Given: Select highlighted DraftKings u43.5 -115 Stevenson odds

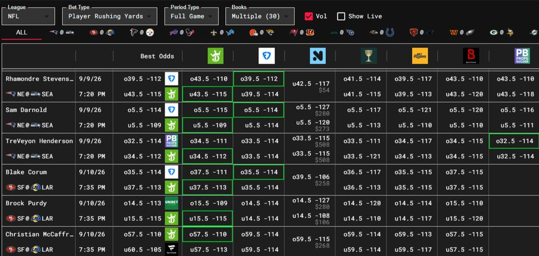Looking at the screenshot, I should click(208, 94).
